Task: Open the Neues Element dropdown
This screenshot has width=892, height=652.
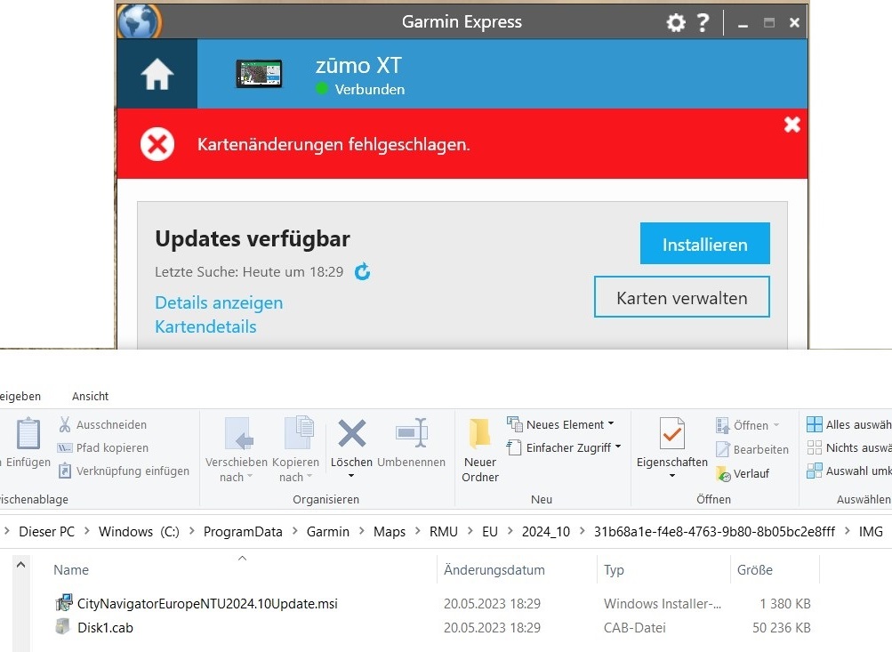Action: (x=561, y=424)
